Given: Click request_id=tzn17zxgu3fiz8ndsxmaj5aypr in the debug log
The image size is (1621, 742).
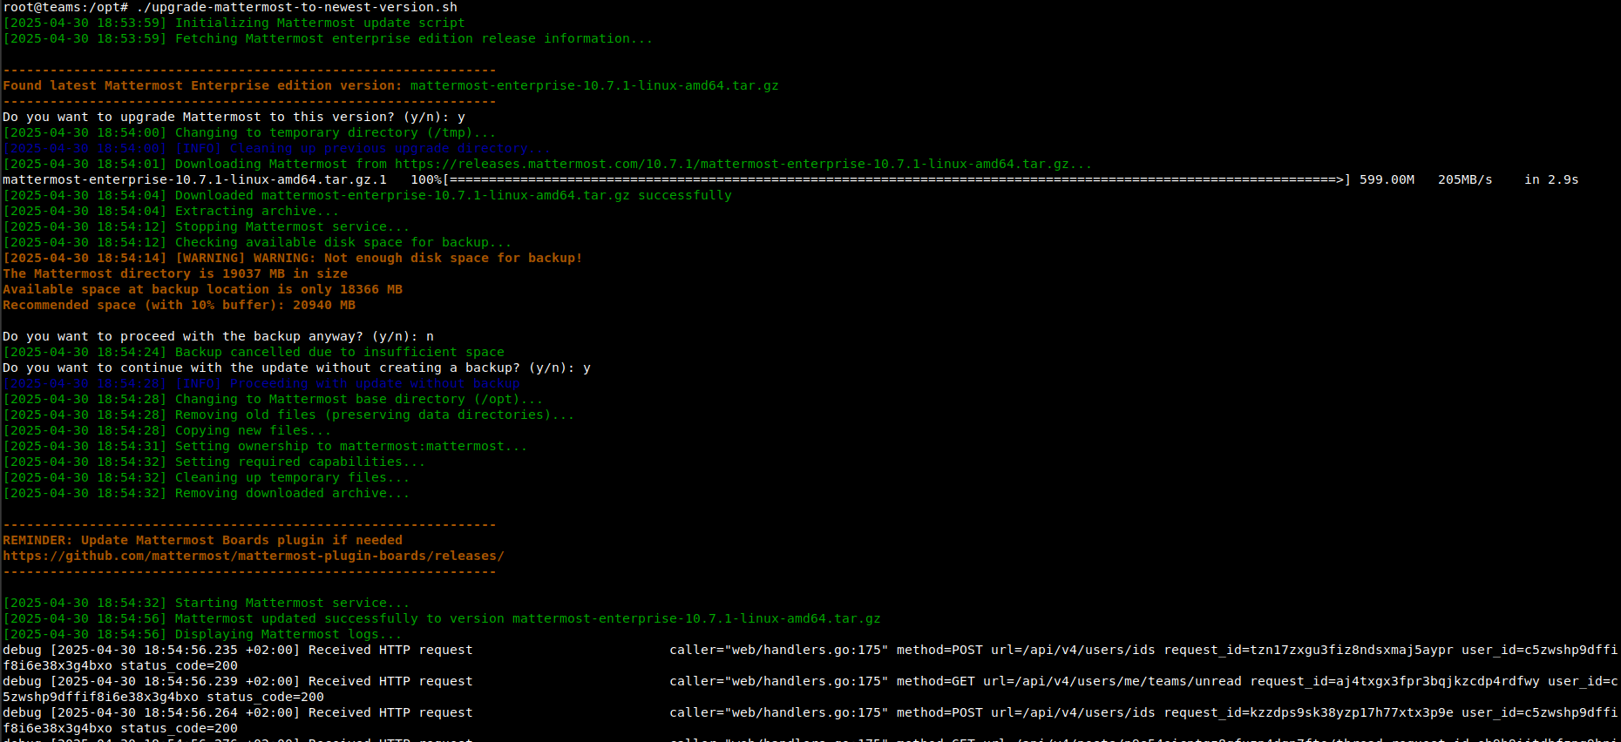Looking at the screenshot, I should (1309, 650).
